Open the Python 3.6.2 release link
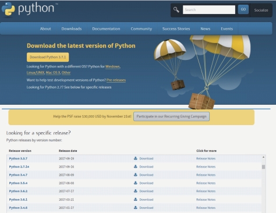276x213 pixels. (x=18, y=191)
